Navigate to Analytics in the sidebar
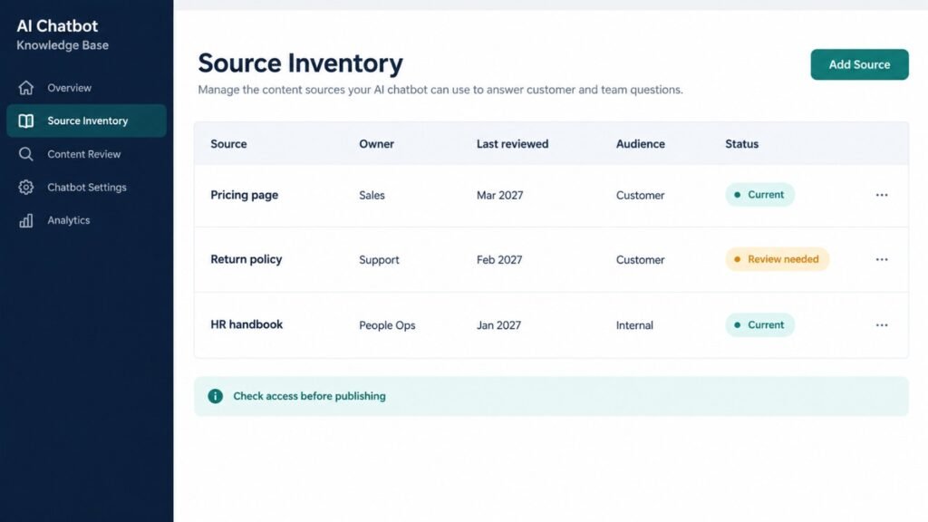Screen dimensions: 928x522 (86, 220)
